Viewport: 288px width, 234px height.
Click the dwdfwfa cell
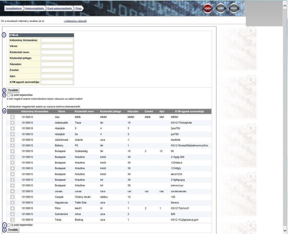(x=175, y=140)
